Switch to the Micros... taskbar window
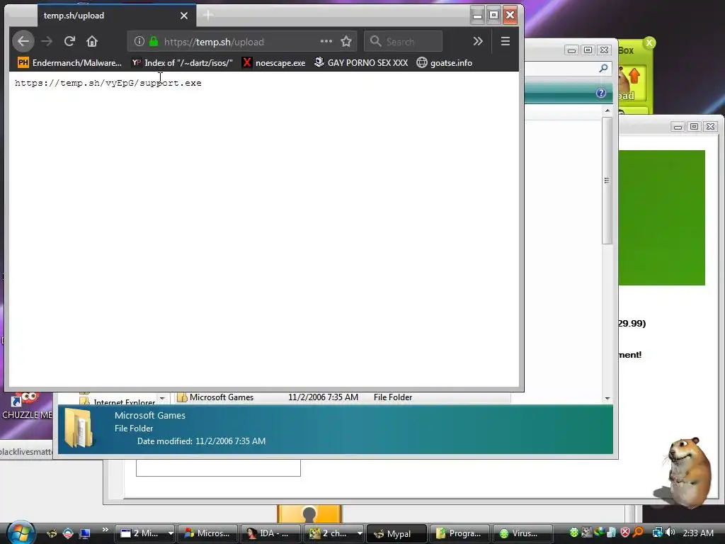This screenshot has width=725, height=544. click(207, 533)
